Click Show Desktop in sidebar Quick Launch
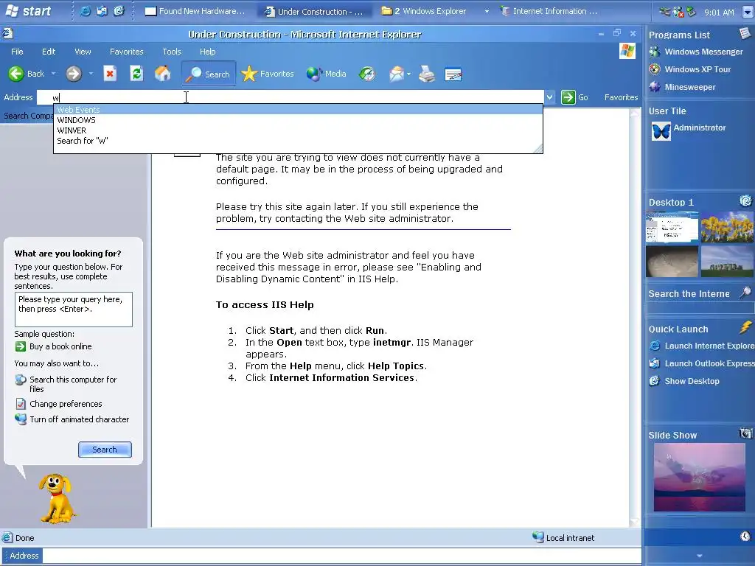 [x=684, y=381]
